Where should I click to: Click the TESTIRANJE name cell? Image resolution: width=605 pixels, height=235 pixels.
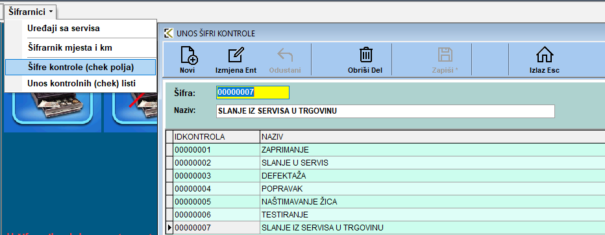[x=432, y=214]
